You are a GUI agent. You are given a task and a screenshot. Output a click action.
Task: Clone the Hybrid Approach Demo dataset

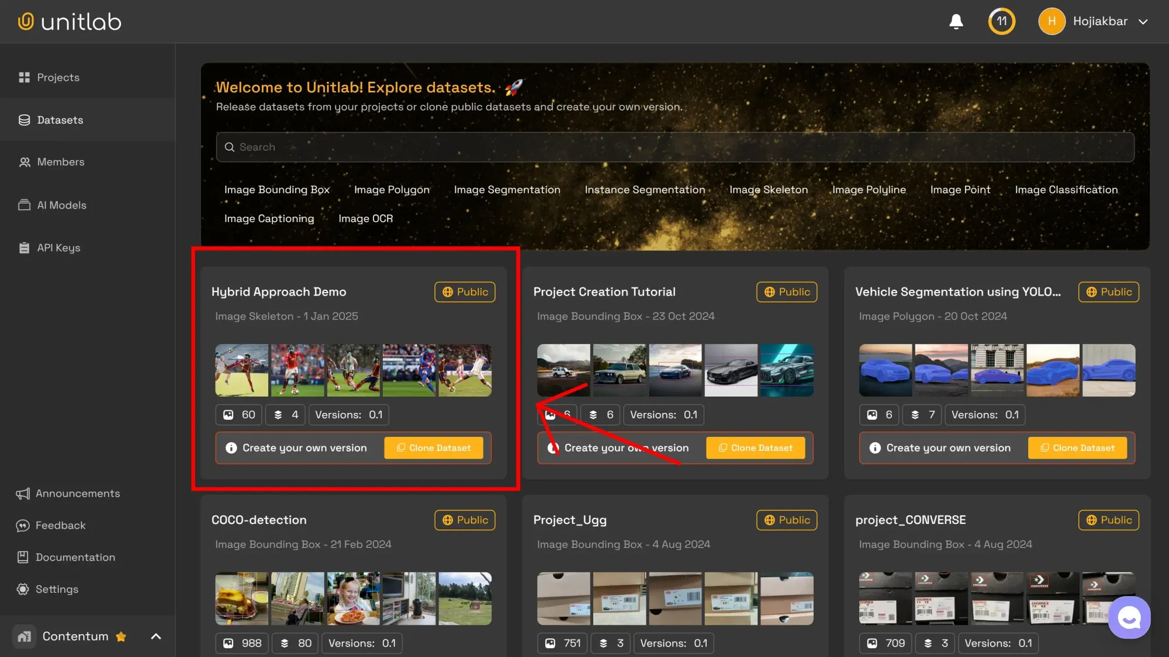[x=433, y=448]
